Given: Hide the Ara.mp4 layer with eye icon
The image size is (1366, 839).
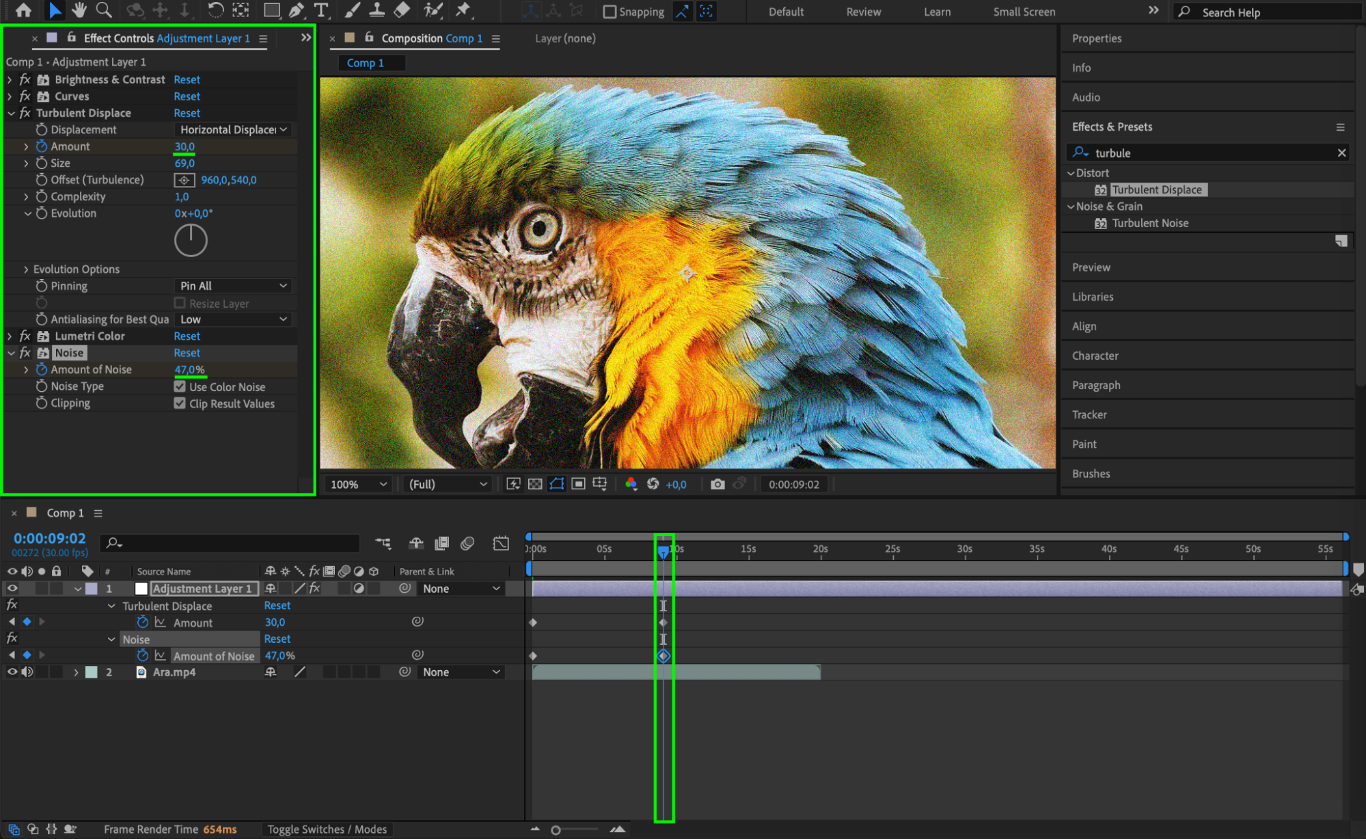Looking at the screenshot, I should point(12,672).
